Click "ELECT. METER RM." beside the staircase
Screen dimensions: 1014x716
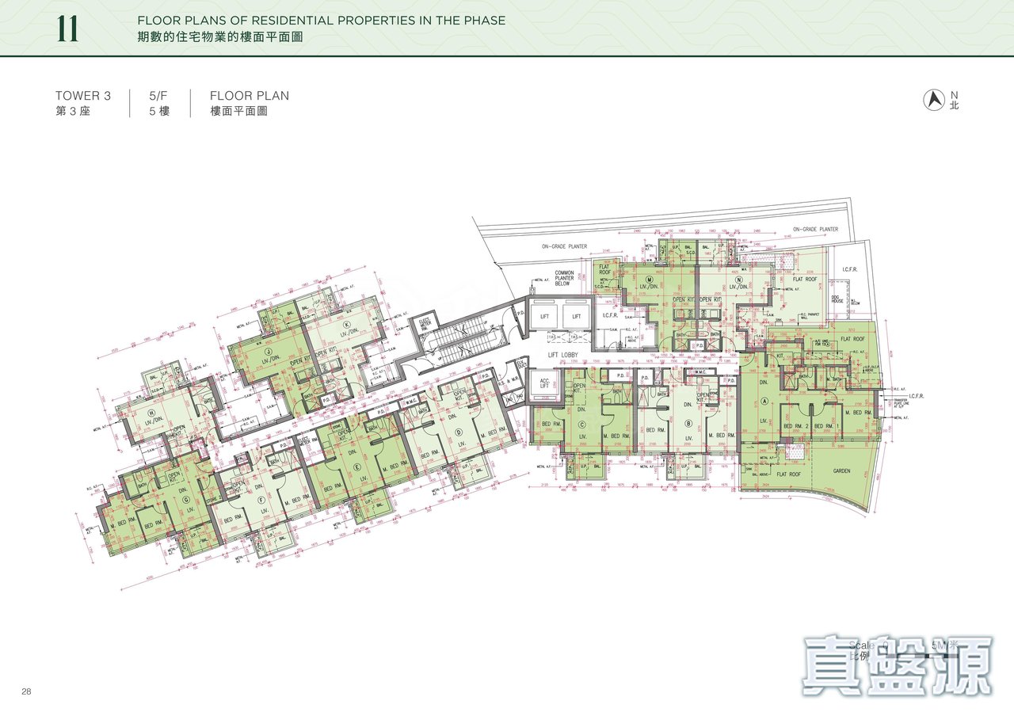(x=425, y=324)
